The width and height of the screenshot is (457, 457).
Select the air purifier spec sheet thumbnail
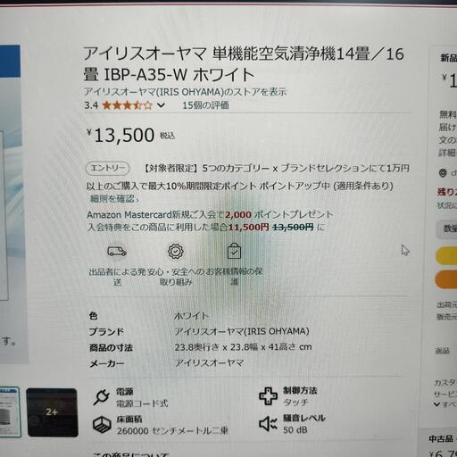(x=10, y=412)
